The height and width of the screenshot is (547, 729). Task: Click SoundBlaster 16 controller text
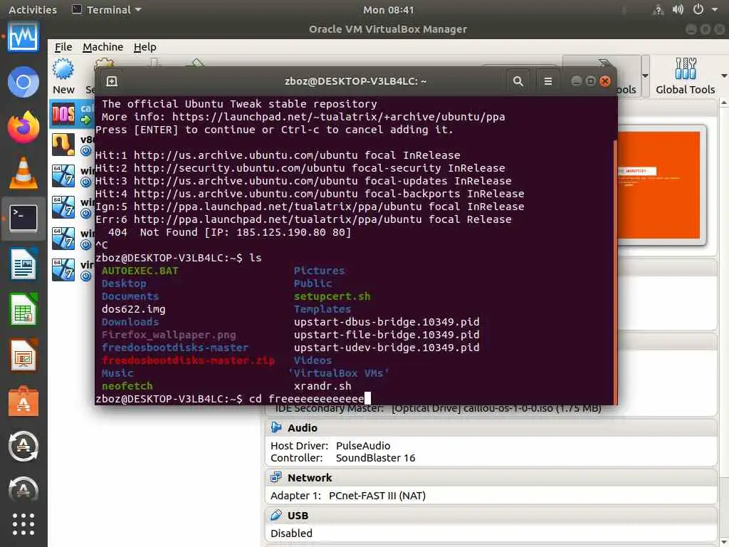point(376,458)
